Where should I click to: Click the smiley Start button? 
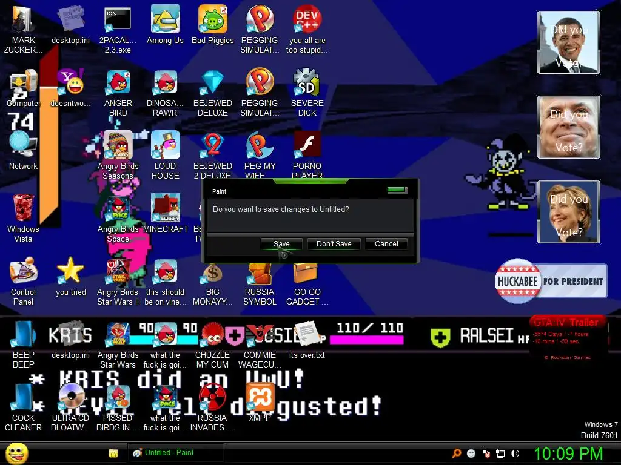tap(16, 453)
